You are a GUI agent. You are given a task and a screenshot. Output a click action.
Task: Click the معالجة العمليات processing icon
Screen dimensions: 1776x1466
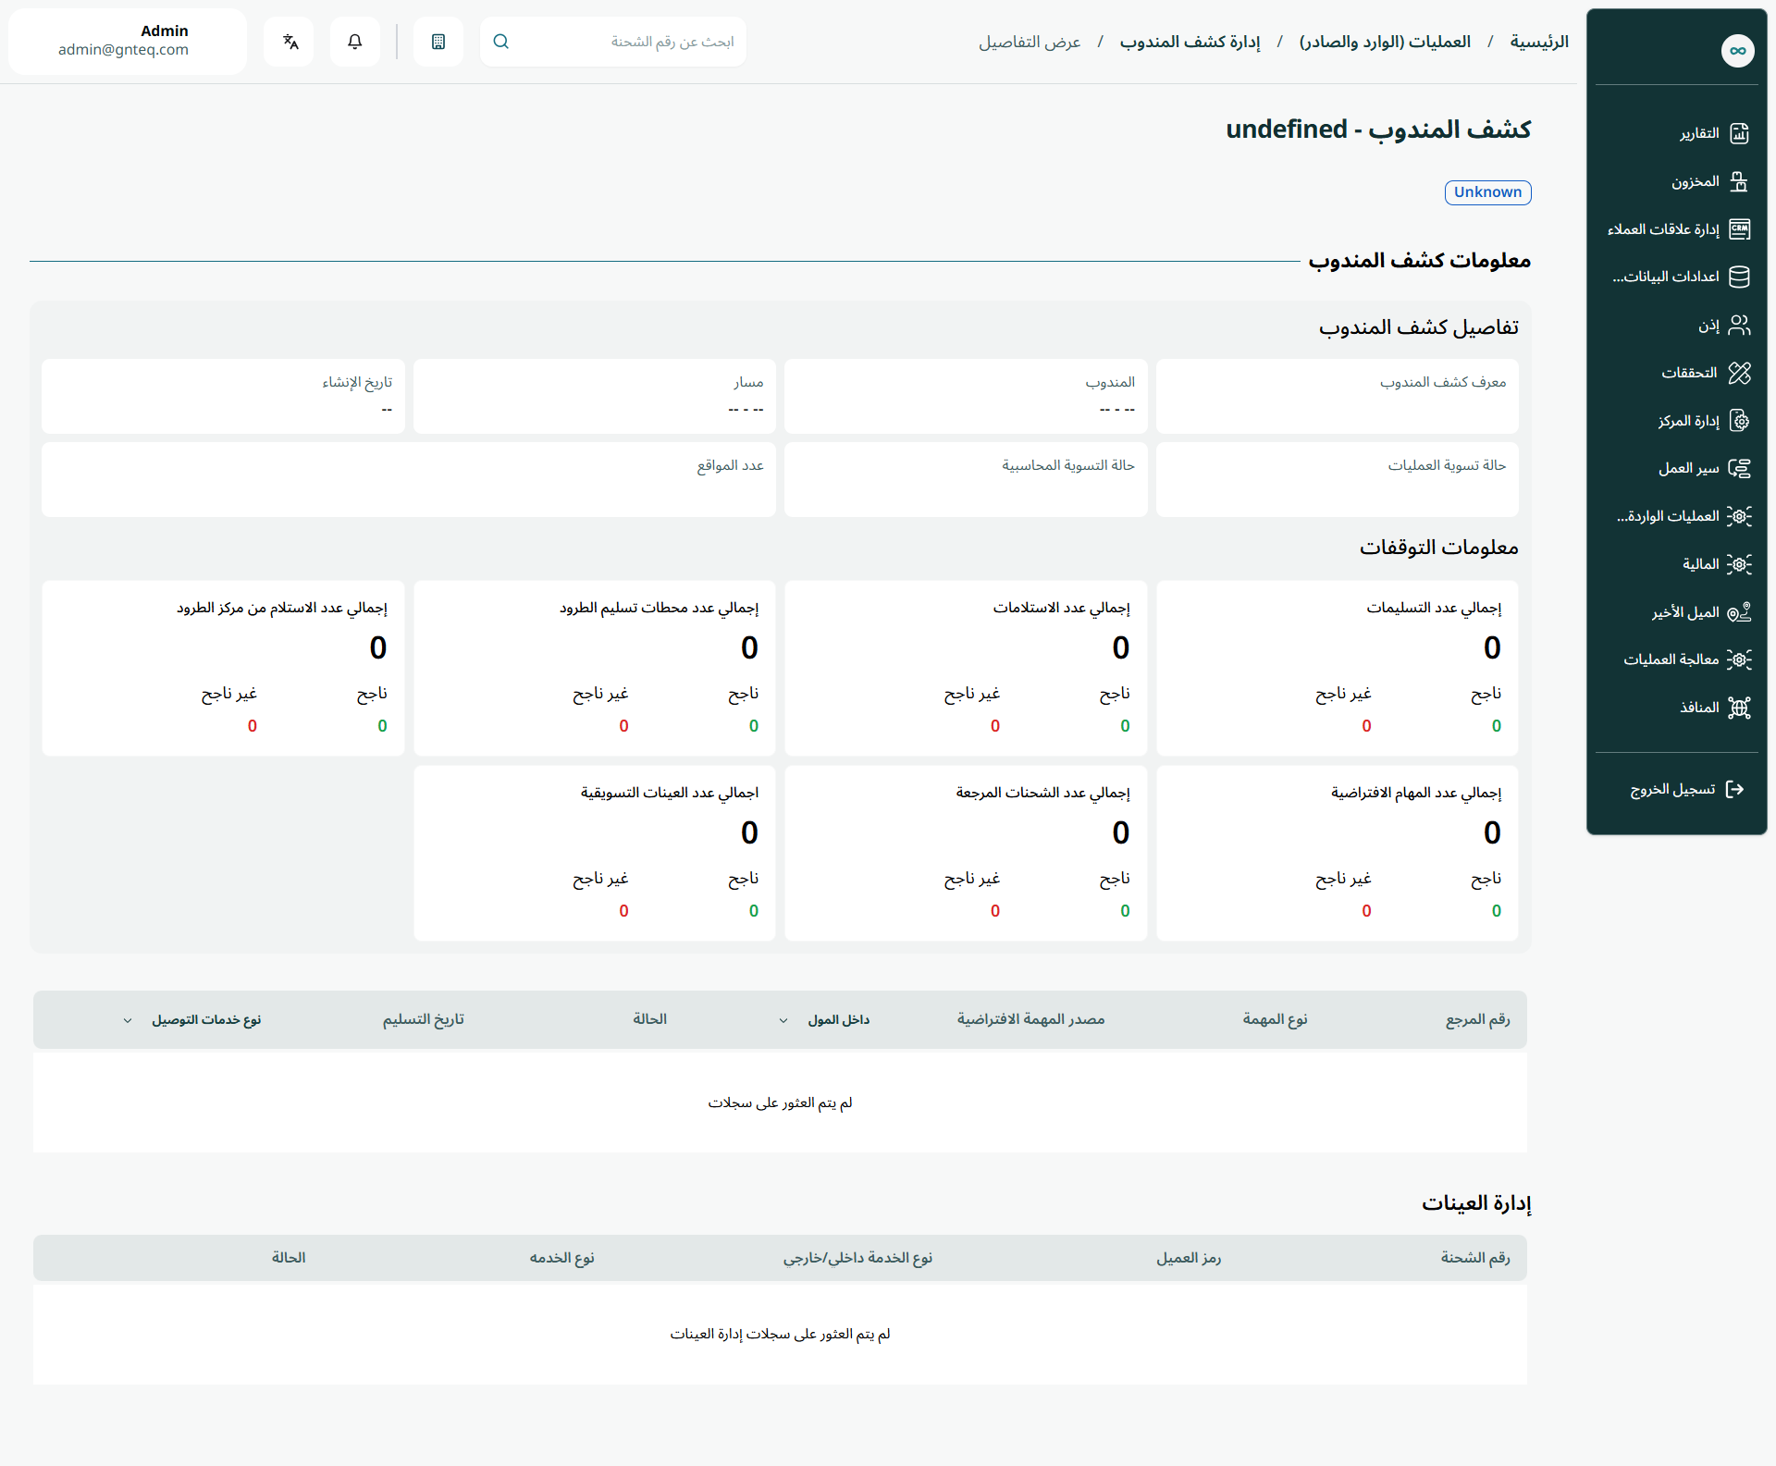point(1739,659)
